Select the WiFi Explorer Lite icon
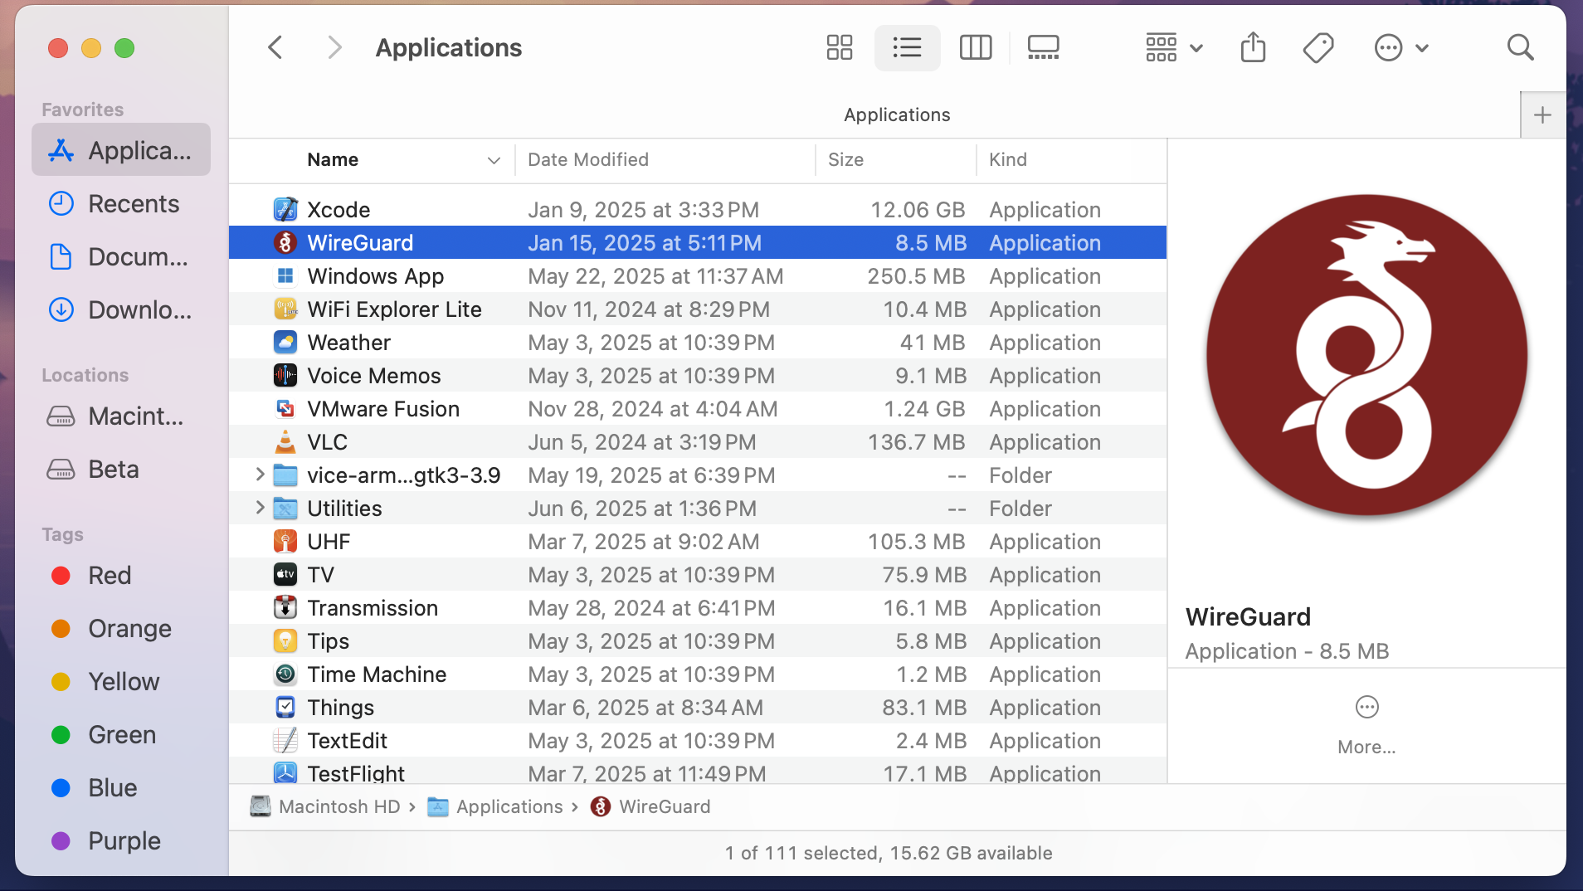 (285, 309)
